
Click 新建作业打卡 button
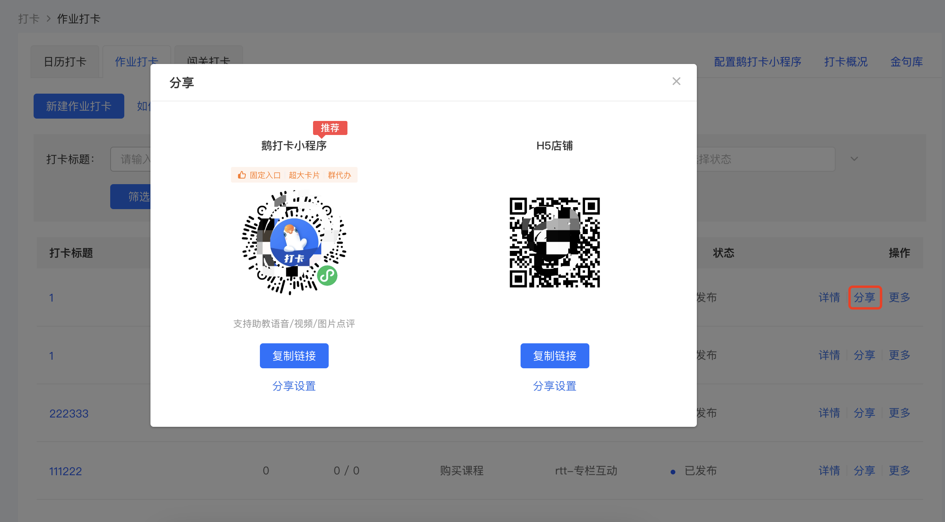coord(79,106)
